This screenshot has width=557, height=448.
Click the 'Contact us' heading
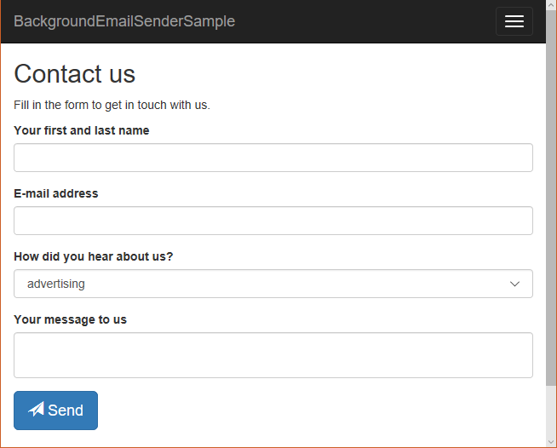click(75, 74)
